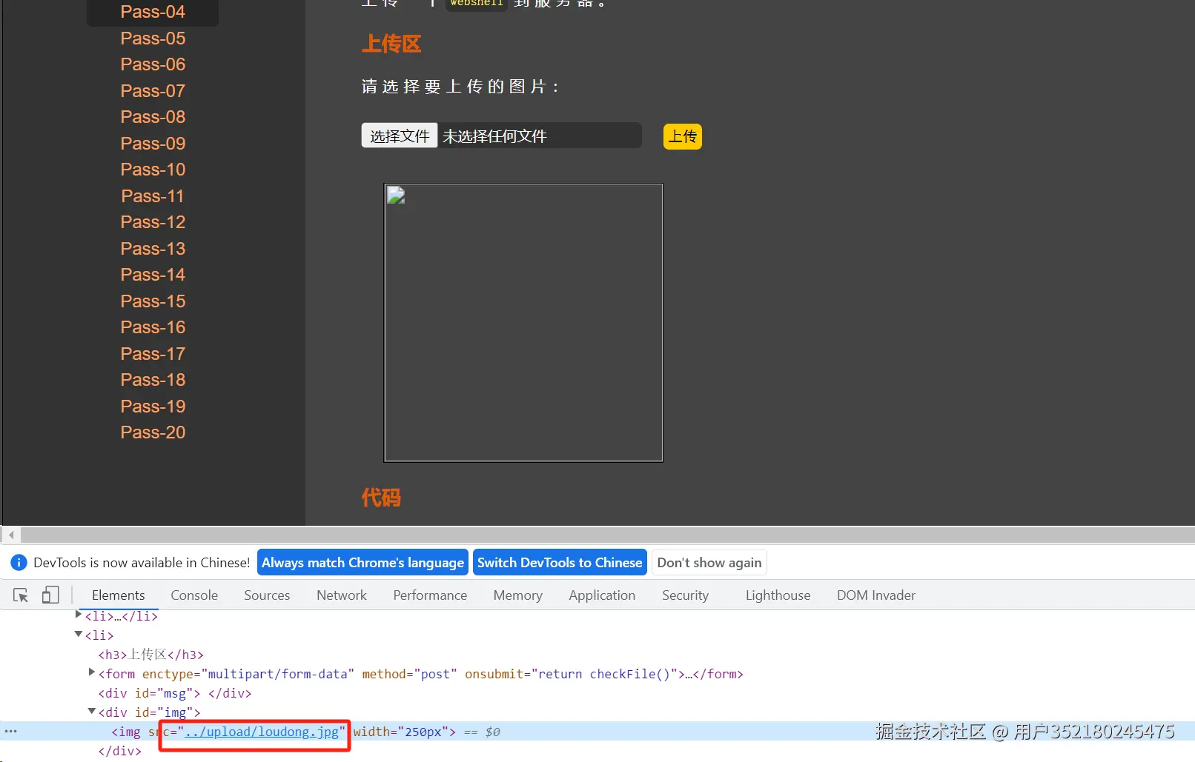Click the page horizontal scrollbar track

click(606, 535)
